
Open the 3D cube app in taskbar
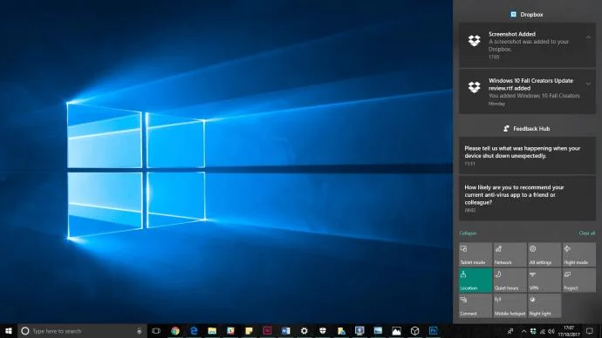pos(414,331)
